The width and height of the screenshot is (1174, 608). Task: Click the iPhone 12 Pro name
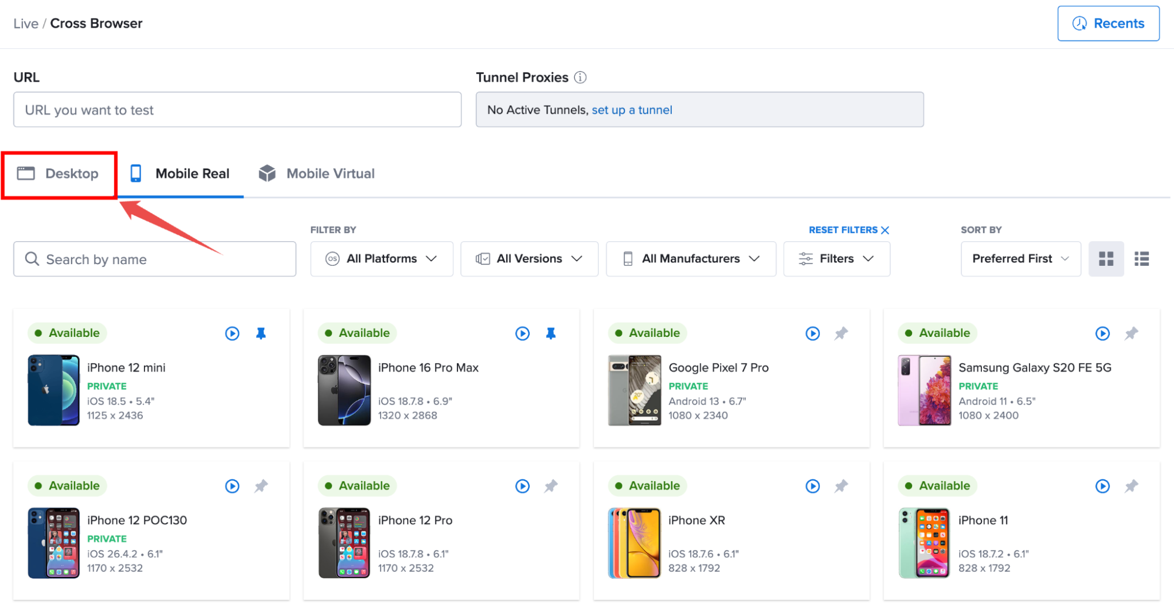(x=415, y=520)
